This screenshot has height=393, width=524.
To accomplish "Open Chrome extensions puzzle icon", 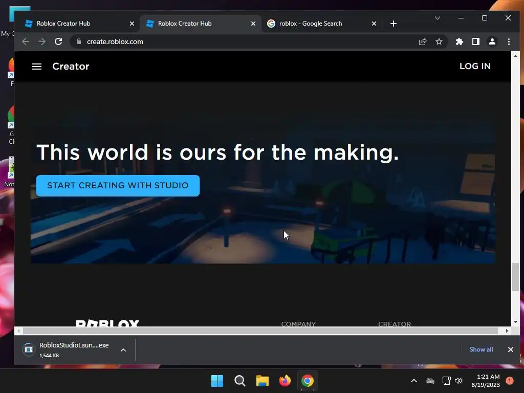I will (x=460, y=41).
